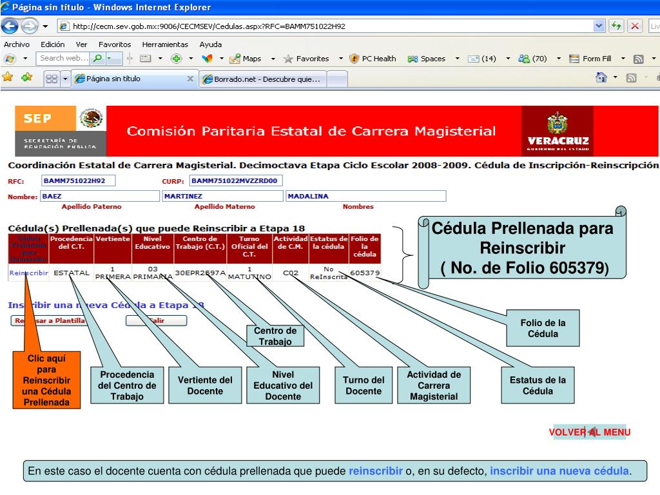The image size is (660, 495).
Task: Click the CURP field
Action: (236, 180)
